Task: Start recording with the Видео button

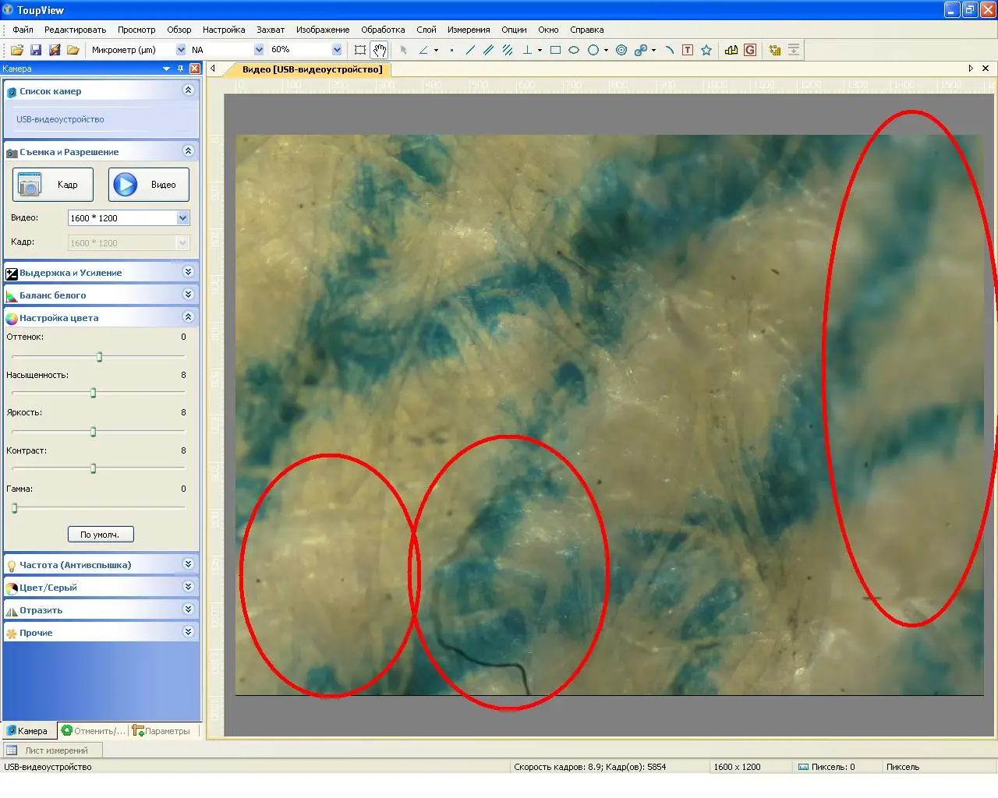Action: (149, 185)
